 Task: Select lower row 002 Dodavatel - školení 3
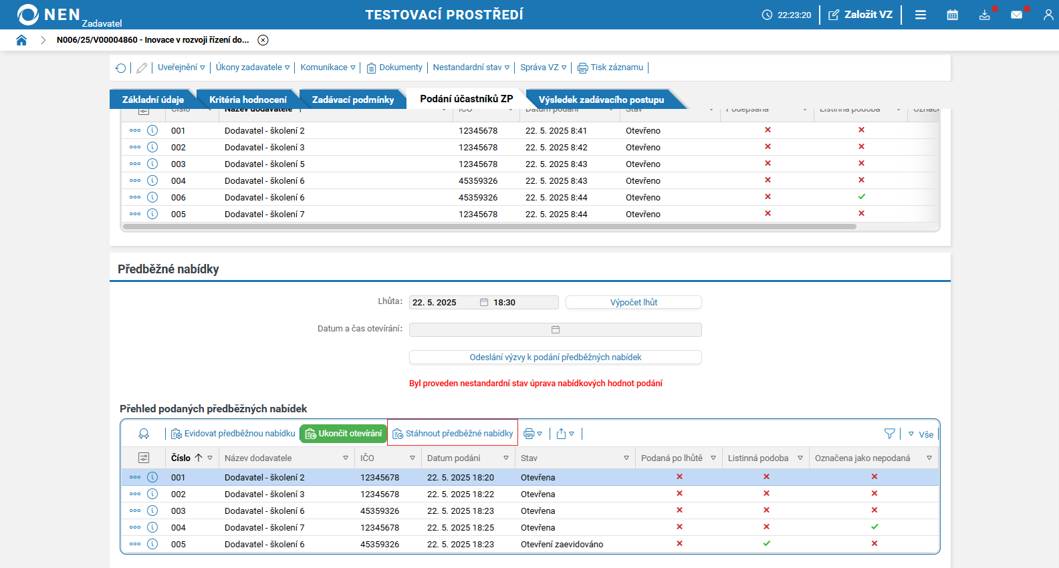[x=529, y=494]
